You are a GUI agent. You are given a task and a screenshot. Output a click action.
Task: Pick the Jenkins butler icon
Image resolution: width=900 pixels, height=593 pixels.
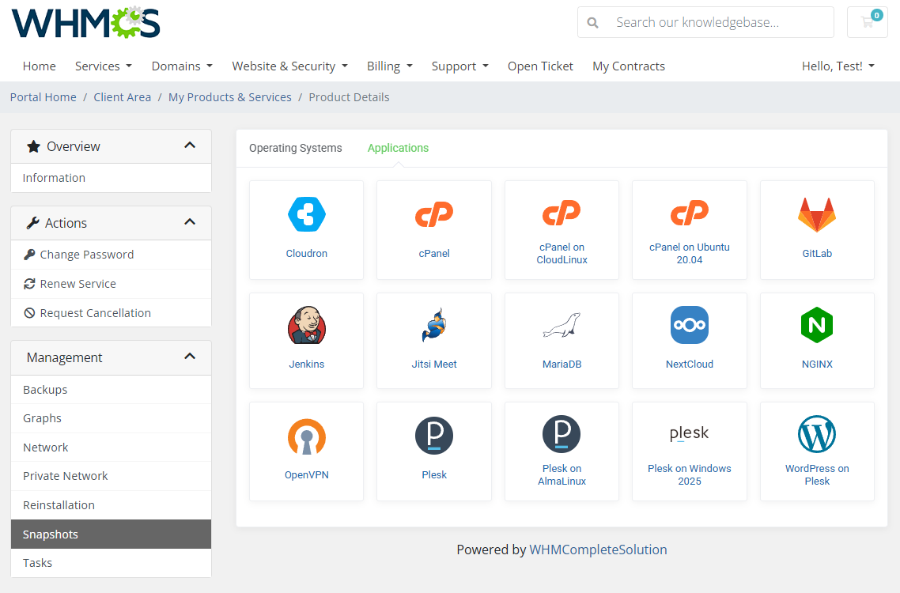pos(307,325)
